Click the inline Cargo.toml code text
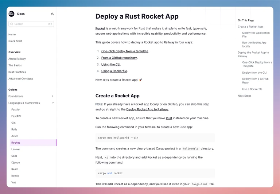Viewport: 280px width, 194px height. (x=199, y=184)
